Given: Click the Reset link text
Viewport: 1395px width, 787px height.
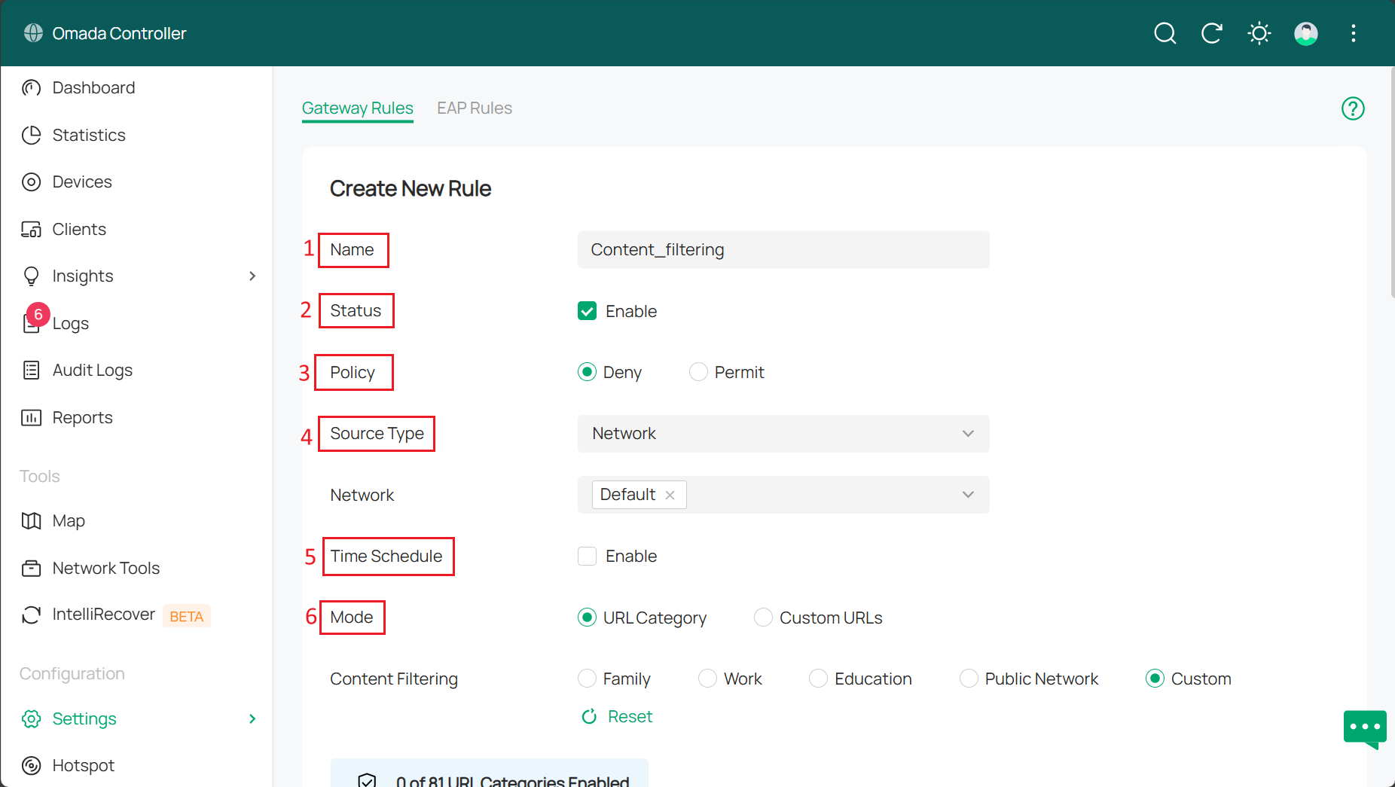Looking at the screenshot, I should coord(630,716).
